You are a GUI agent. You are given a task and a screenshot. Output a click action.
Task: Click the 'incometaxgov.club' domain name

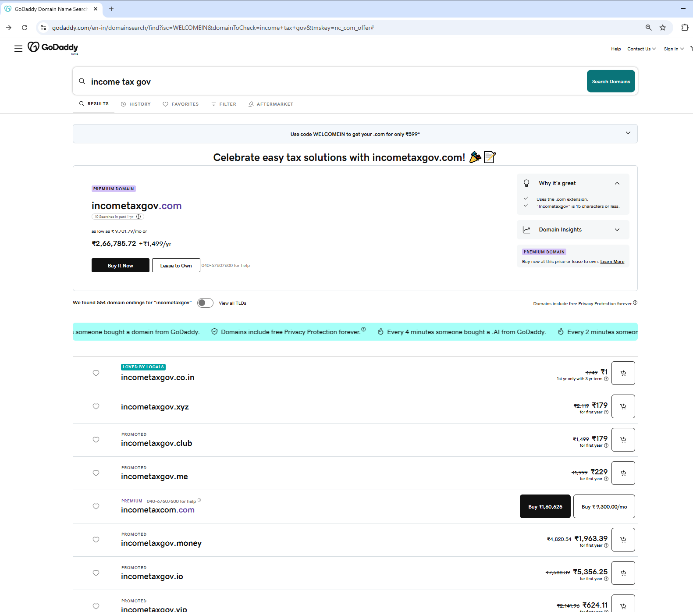tap(156, 443)
